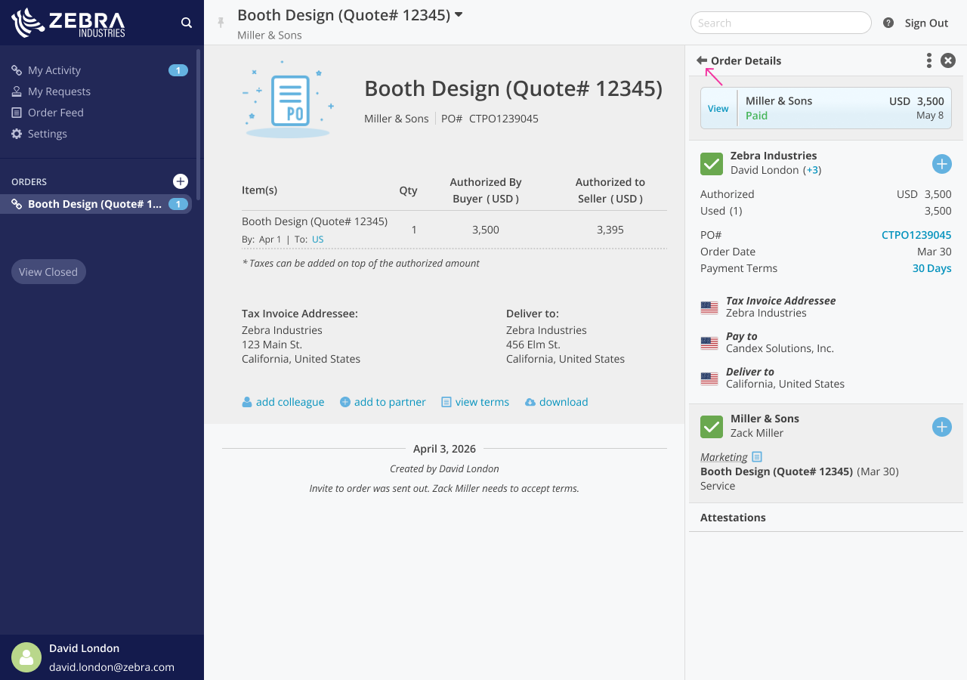
Task: Click David London's avatar icon
Action: 26,657
